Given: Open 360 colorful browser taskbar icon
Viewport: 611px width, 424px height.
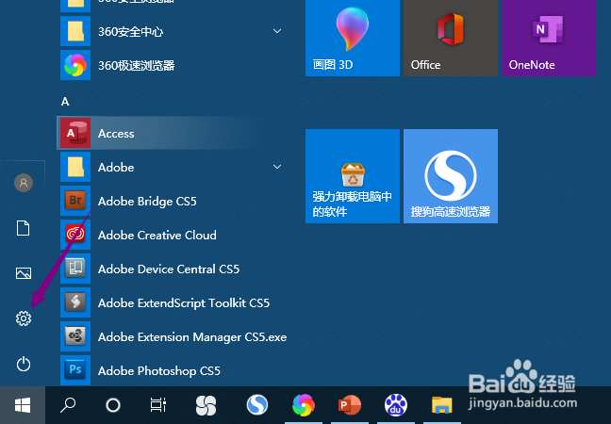Looking at the screenshot, I should (x=304, y=405).
